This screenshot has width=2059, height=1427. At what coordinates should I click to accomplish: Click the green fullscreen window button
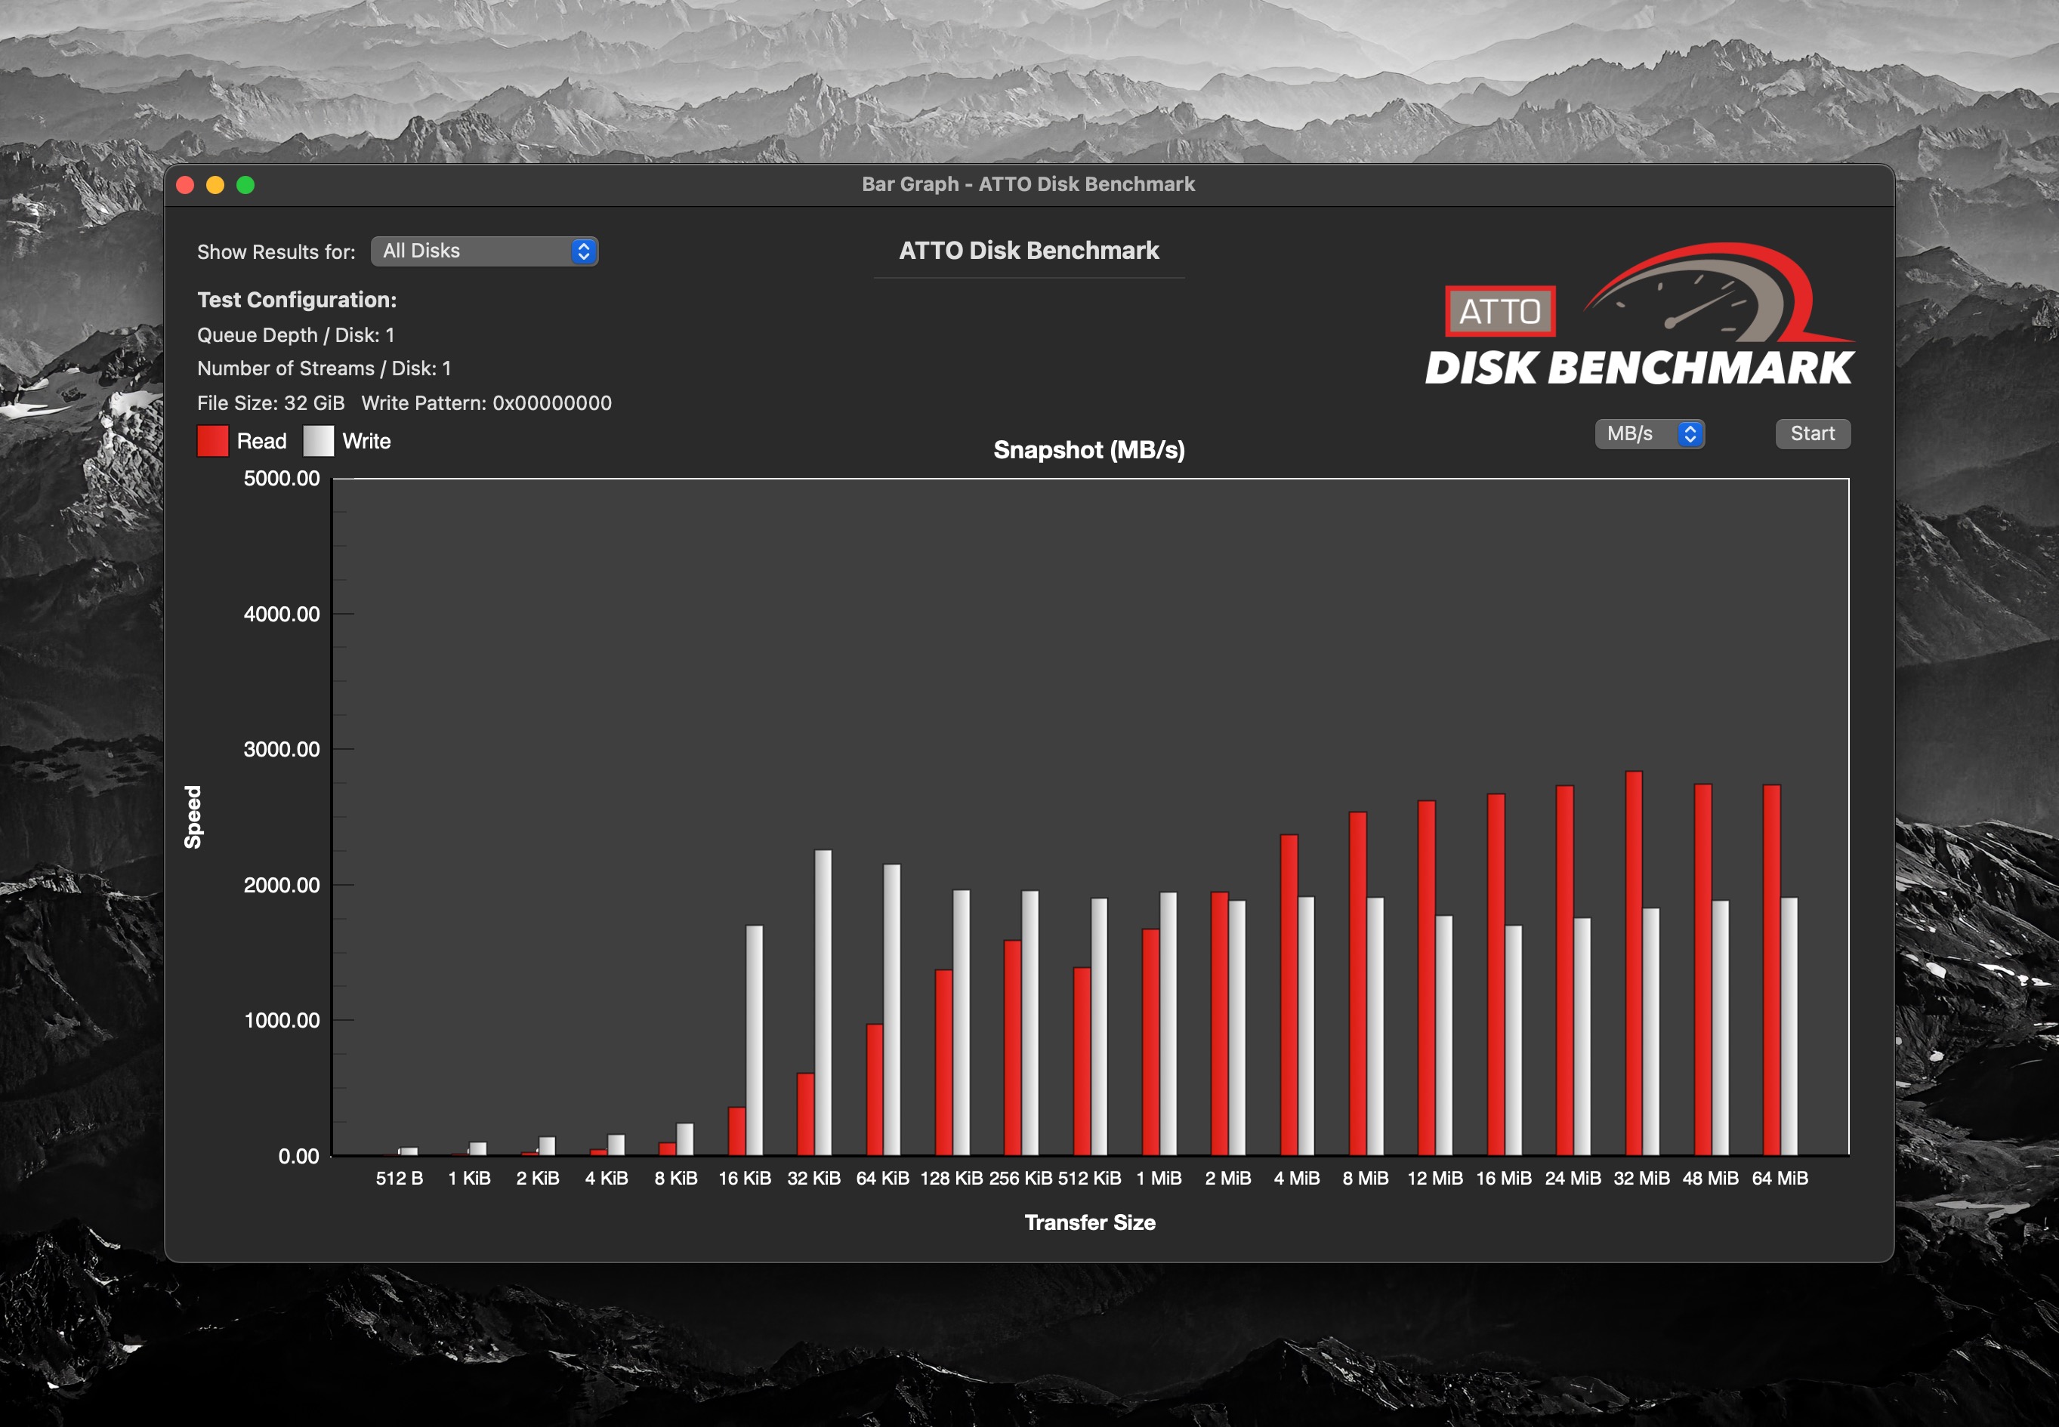point(245,185)
